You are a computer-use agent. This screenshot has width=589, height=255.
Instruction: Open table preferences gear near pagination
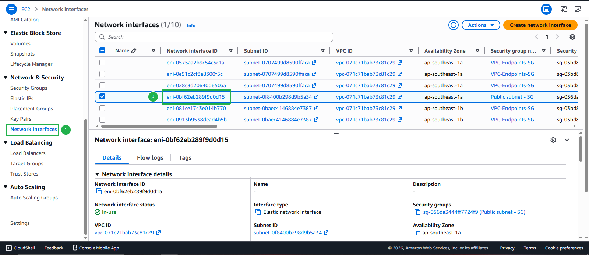pyautogui.click(x=572, y=37)
